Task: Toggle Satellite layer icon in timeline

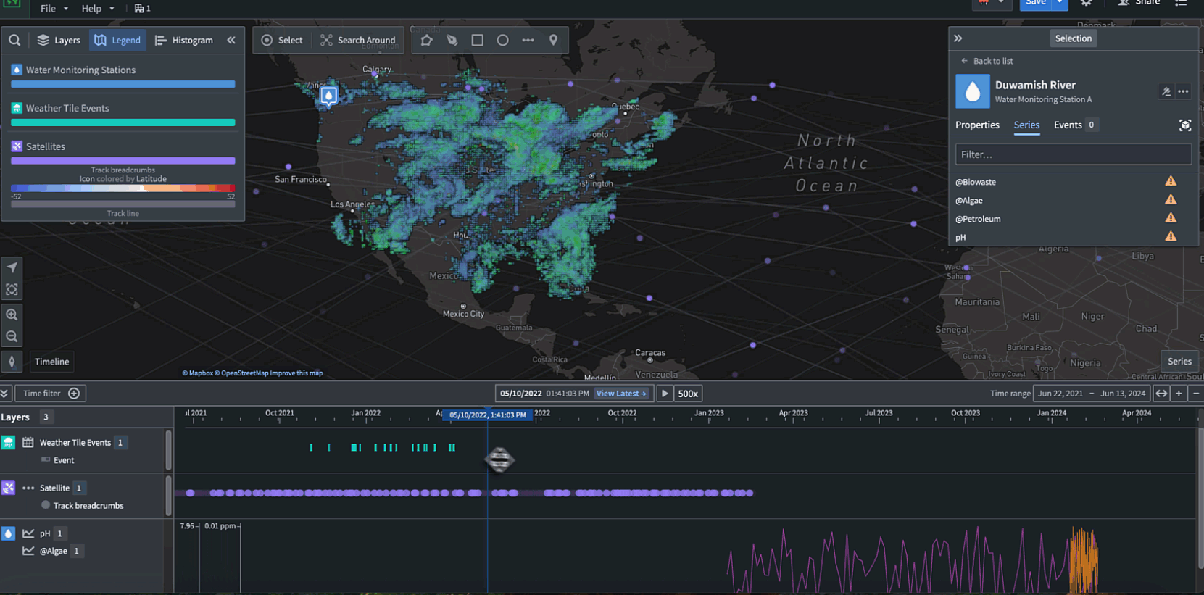Action: pos(8,488)
